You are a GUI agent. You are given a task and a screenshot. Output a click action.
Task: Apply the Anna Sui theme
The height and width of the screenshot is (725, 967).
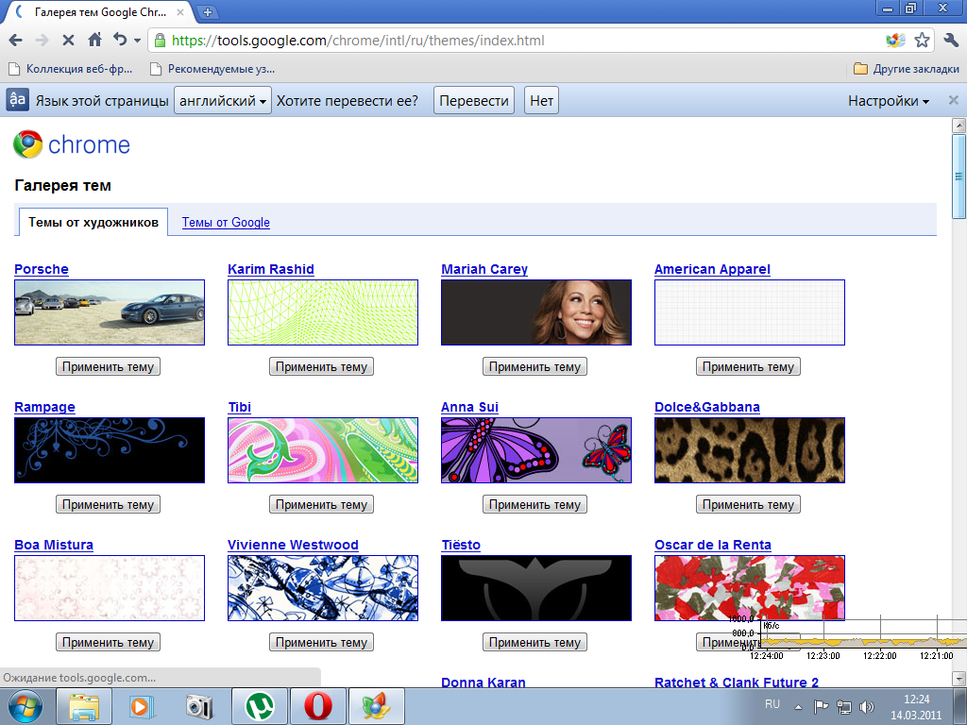[x=534, y=504]
